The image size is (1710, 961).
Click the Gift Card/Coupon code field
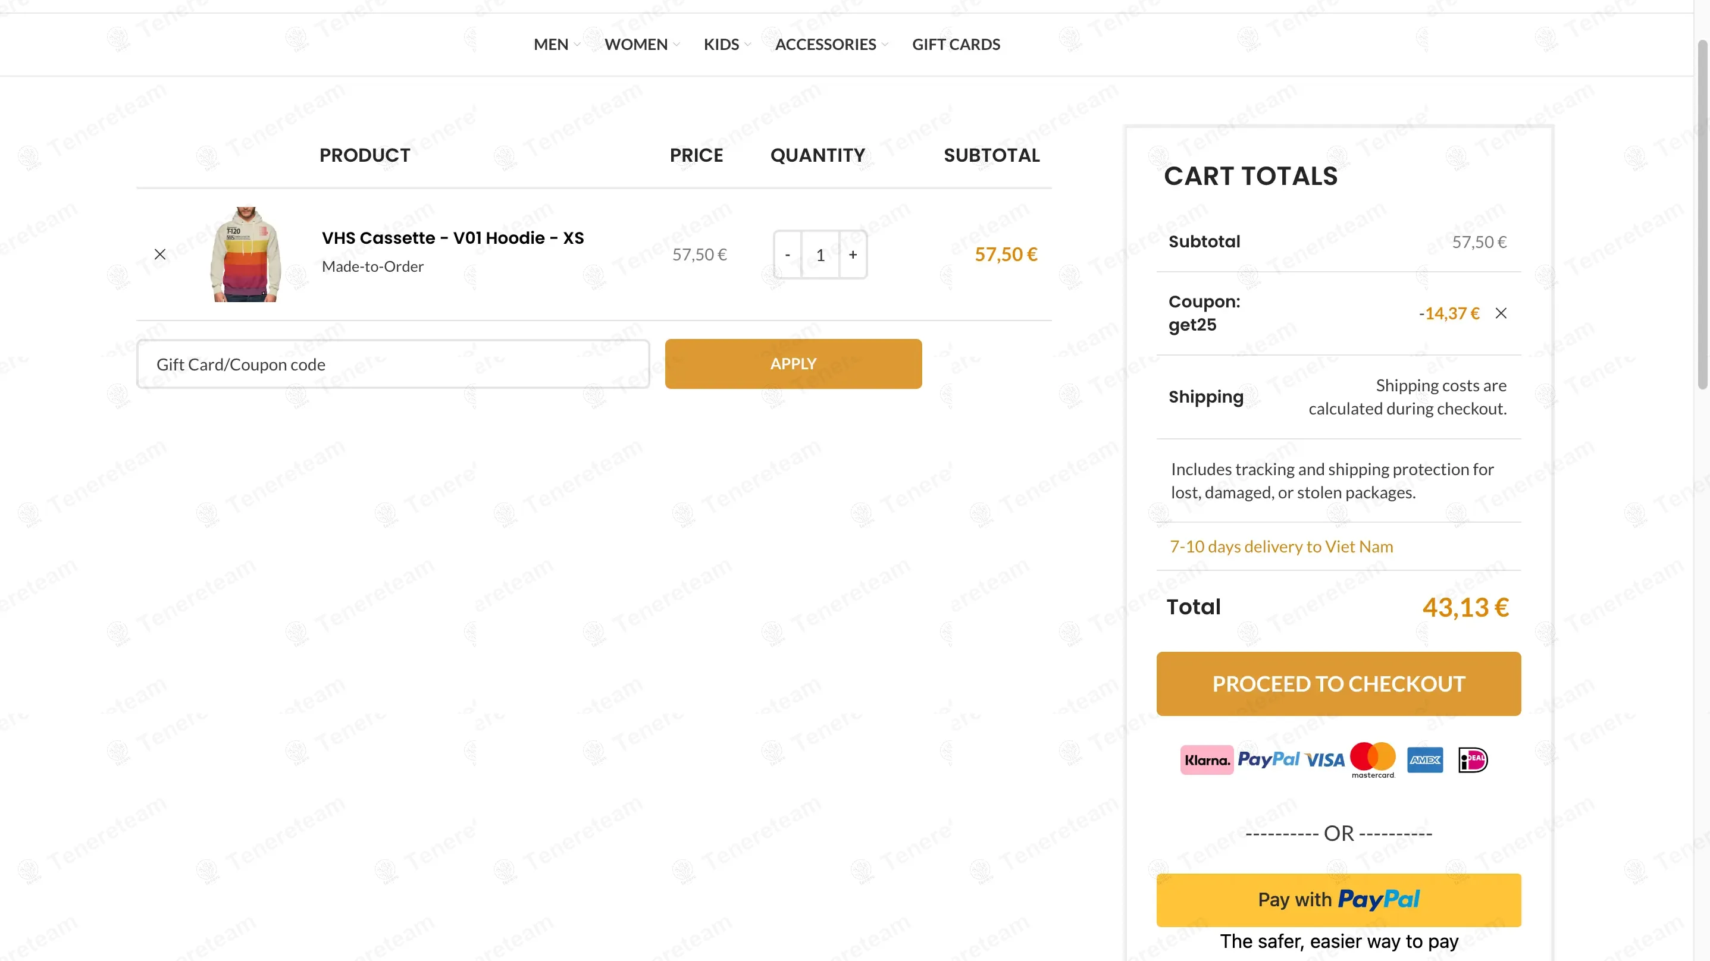(x=393, y=365)
